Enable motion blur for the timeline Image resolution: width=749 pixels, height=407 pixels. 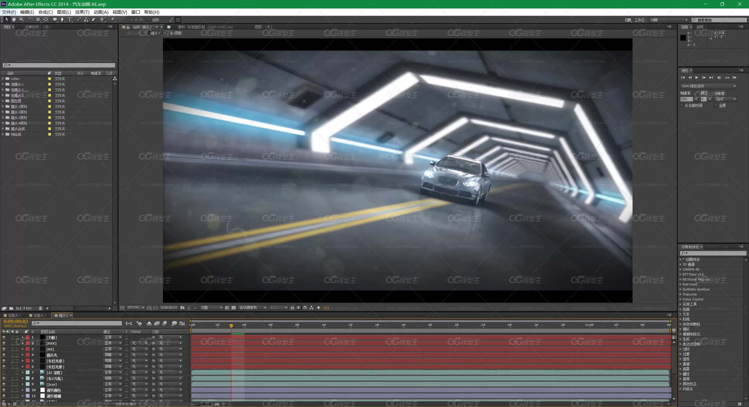(164, 323)
